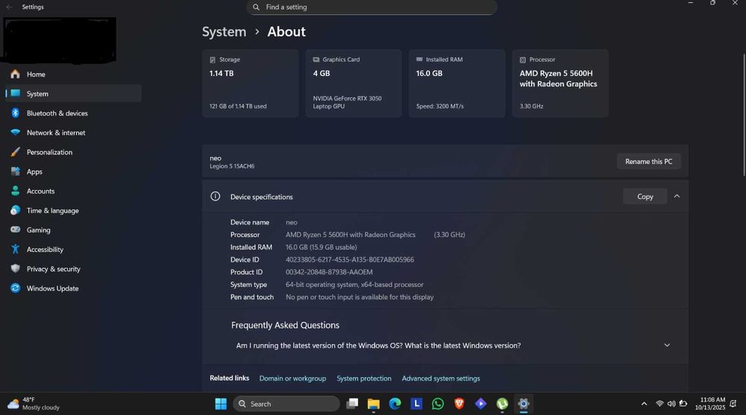The width and height of the screenshot is (746, 415).
Task: Click the Device ID value text
Action: pos(350,259)
